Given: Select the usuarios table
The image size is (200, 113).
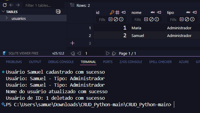Looking at the screenshot, I should (x=33, y=18).
